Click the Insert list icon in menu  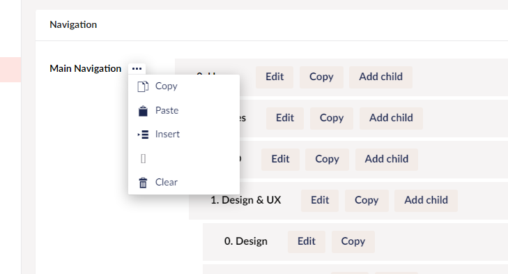pos(143,135)
